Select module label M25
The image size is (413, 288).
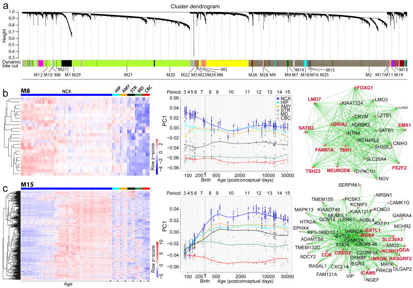pyautogui.click(x=324, y=75)
